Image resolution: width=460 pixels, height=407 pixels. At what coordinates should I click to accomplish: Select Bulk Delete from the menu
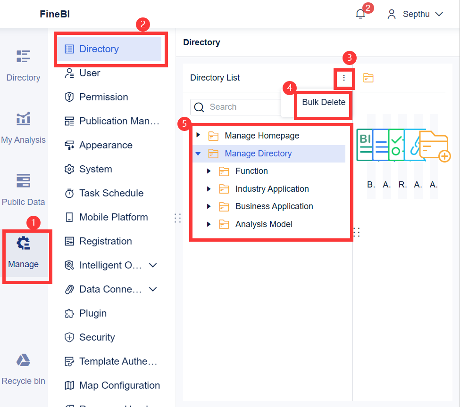[324, 102]
